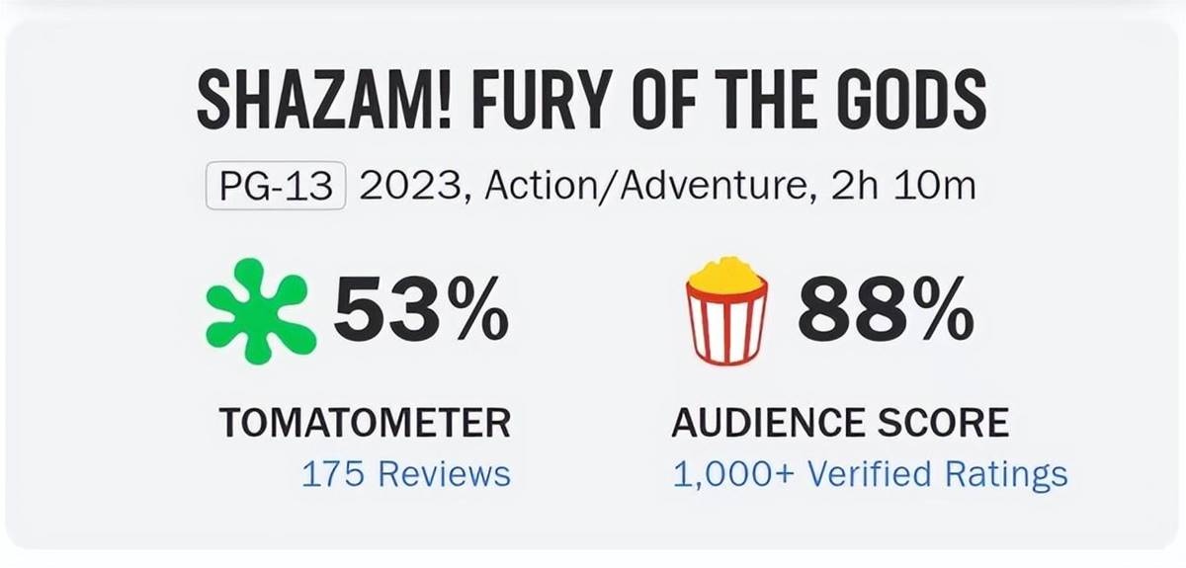Open the 1,000+ Verified Ratings link
The width and height of the screenshot is (1186, 568).
[871, 474]
